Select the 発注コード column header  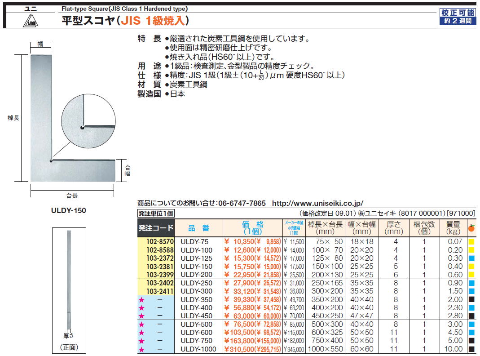156,228
